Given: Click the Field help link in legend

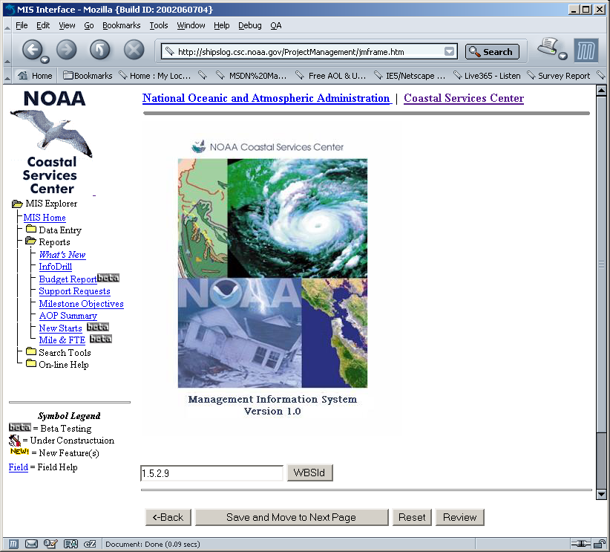Looking at the screenshot, I should 19,467.
